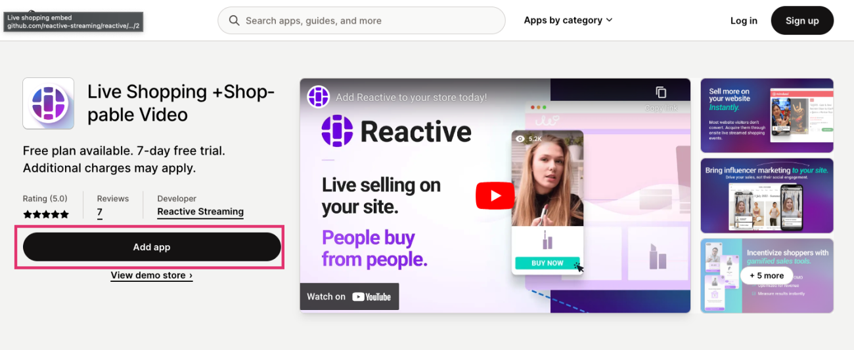Image resolution: width=854 pixels, height=350 pixels.
Task: Click the Live Shopping +Shoppable Video title
Action: point(181,103)
